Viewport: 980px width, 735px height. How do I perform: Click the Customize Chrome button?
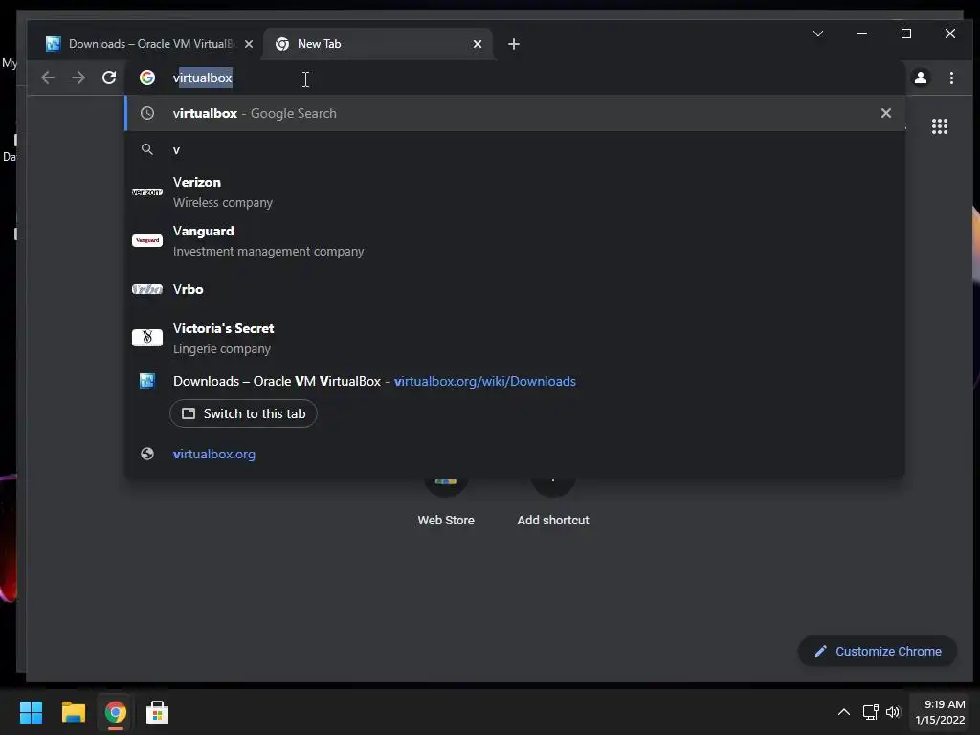pos(878,651)
